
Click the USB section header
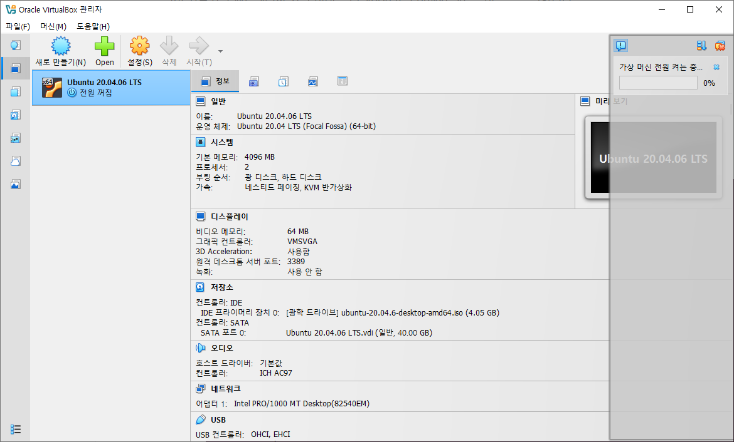tap(218, 419)
